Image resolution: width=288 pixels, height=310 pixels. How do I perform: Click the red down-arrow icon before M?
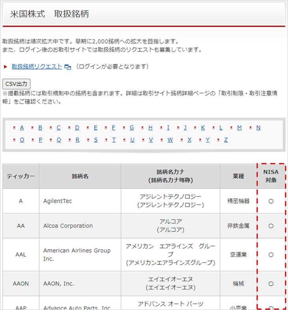(x=231, y=128)
